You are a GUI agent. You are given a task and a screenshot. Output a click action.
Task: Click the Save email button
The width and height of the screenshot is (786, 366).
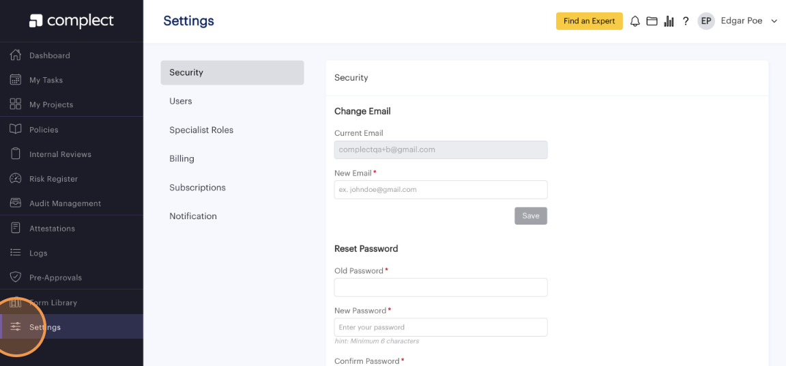[531, 216]
